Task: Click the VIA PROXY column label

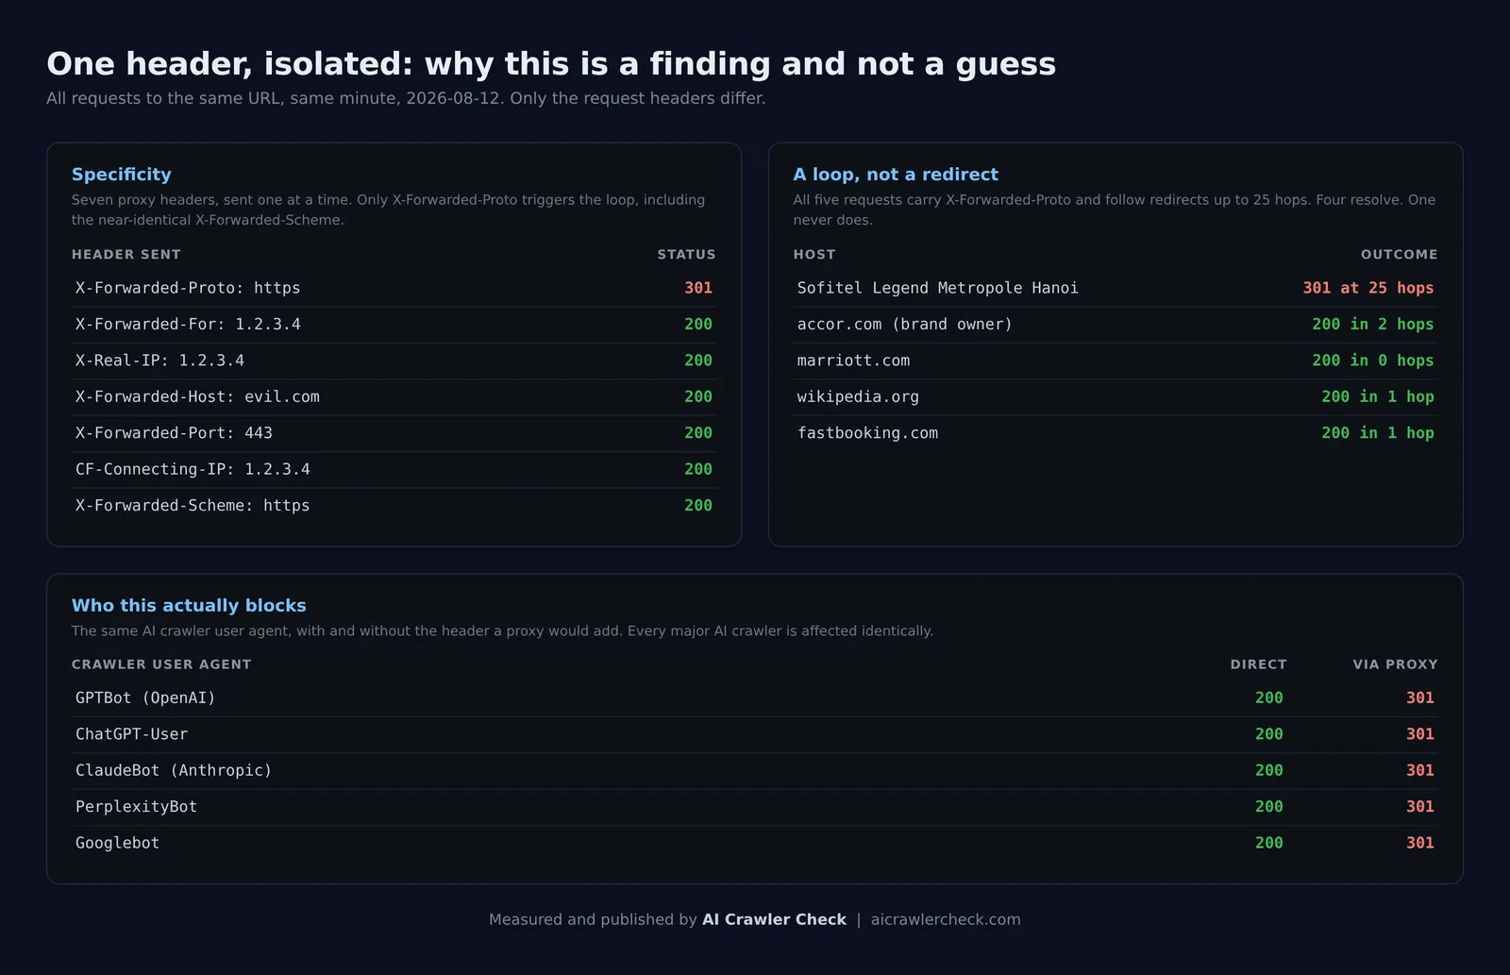Action: 1395,664
